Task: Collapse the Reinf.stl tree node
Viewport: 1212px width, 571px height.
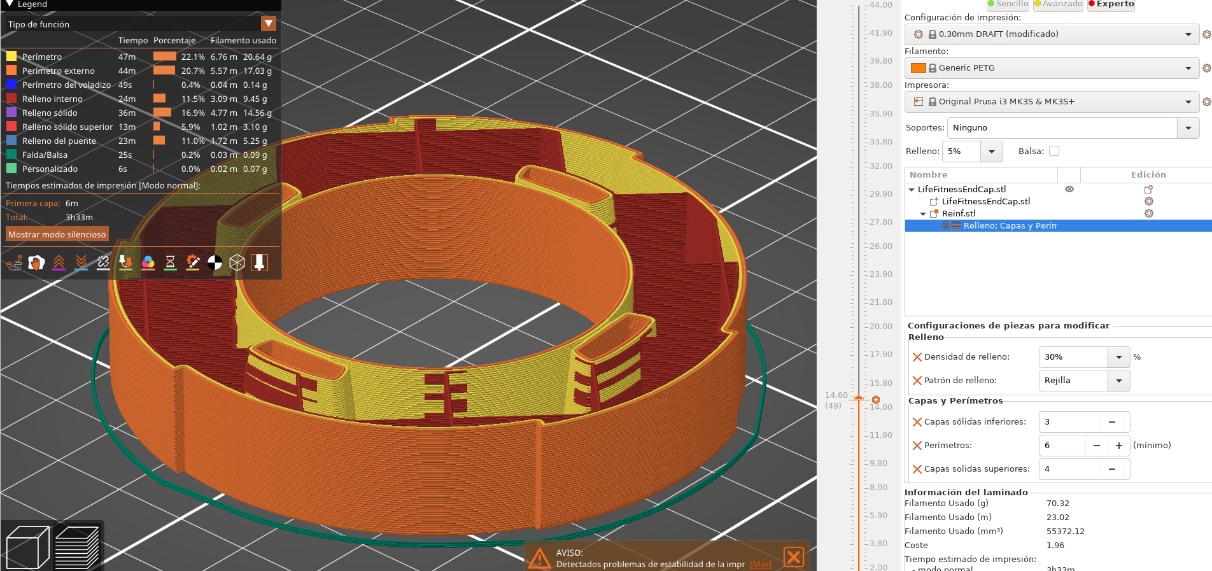Action: (x=923, y=214)
